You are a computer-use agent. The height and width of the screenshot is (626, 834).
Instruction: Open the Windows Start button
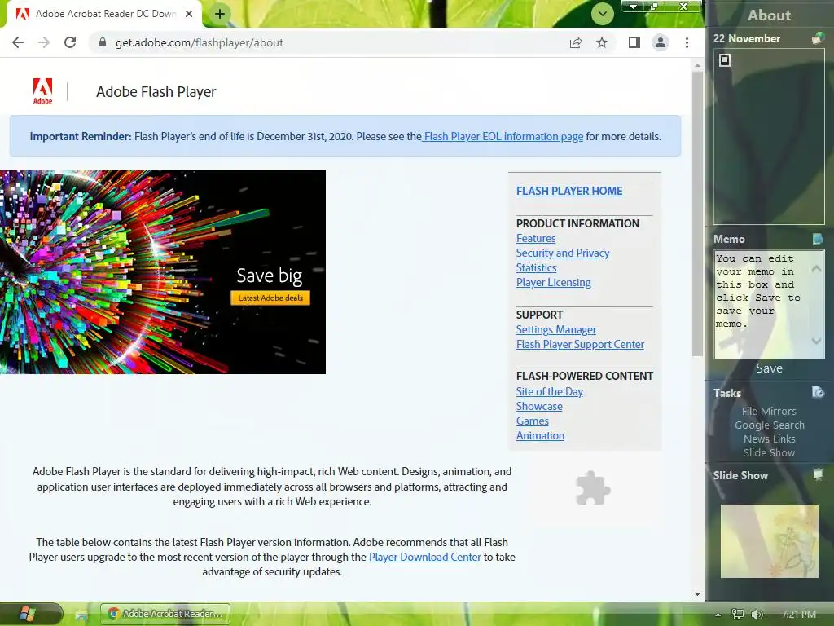pos(28,614)
